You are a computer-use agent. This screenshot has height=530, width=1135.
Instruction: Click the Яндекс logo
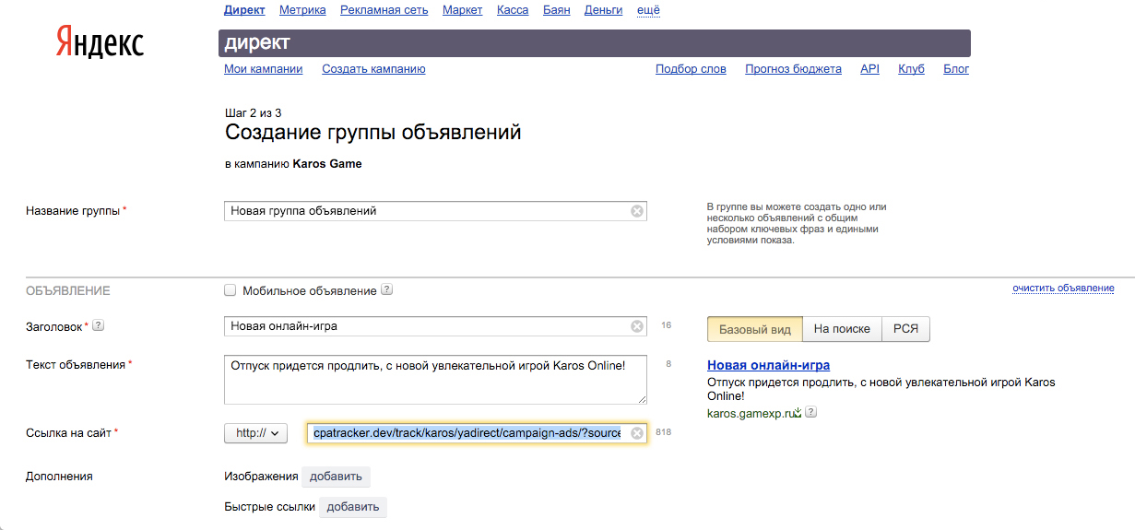pos(100,42)
